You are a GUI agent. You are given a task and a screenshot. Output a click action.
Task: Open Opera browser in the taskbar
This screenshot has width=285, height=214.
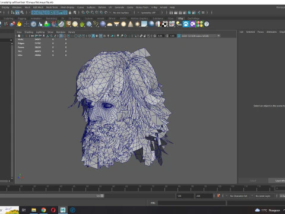pyautogui.click(x=53, y=210)
